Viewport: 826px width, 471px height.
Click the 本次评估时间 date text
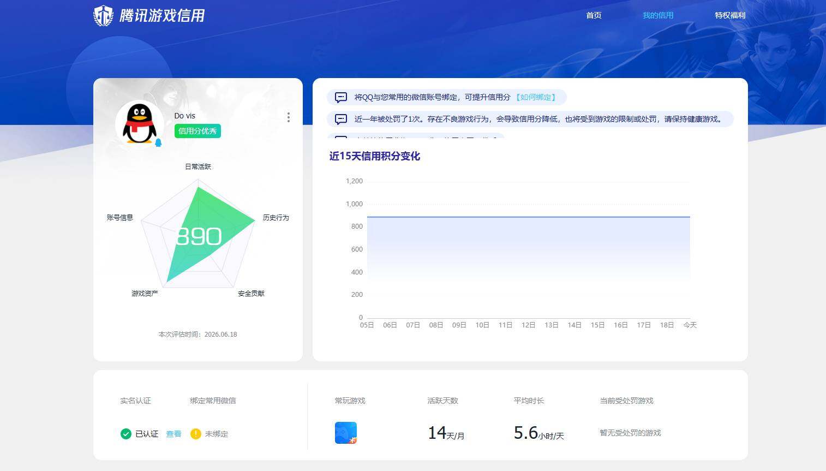click(197, 335)
